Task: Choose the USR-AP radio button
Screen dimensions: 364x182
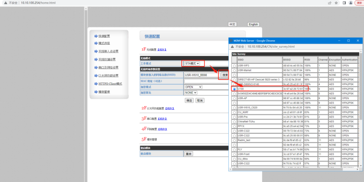Action: 234,98
